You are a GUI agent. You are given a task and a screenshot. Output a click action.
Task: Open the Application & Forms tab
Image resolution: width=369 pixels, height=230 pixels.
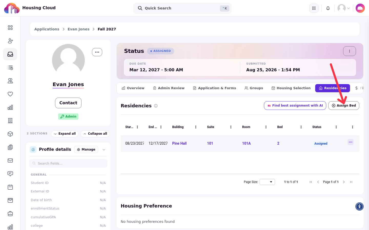[214, 88]
